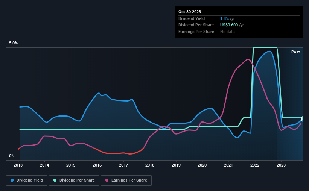This screenshot has width=309, height=191.
Task: Toggle the Dividend Per Share legend button
Action: coord(74,180)
